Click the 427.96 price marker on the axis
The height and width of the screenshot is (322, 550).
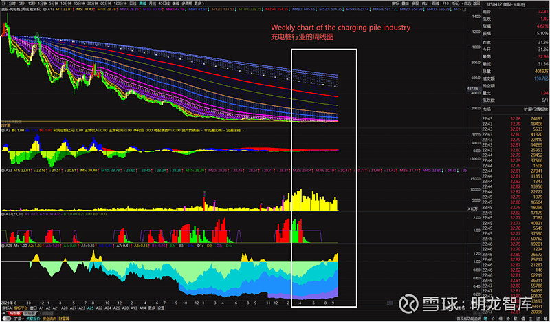(473, 89)
